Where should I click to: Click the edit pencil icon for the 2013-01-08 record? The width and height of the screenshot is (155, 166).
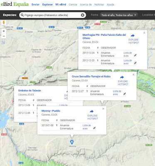click(94, 128)
